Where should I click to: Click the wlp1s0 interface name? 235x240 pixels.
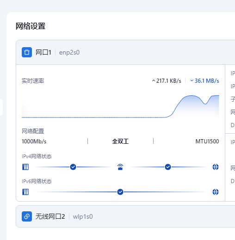pos(83,216)
